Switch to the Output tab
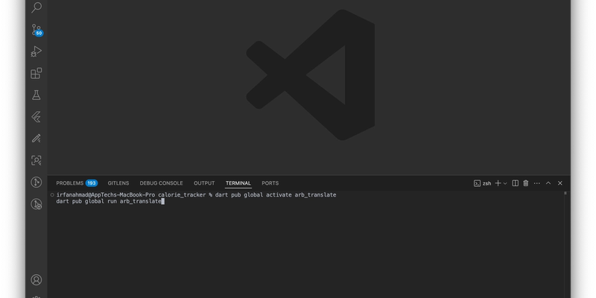596x298 pixels. click(204, 183)
